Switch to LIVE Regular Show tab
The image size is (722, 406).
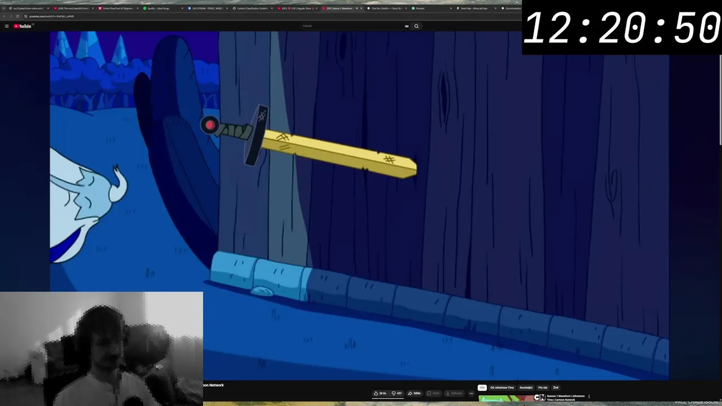point(297,8)
